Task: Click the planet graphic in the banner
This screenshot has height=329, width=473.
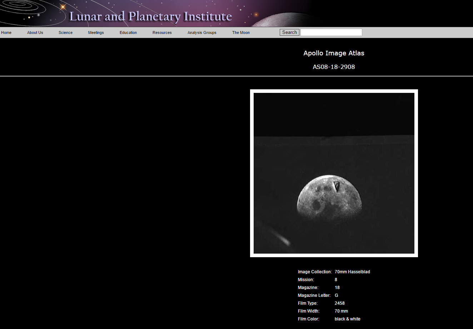Action: [286, 21]
